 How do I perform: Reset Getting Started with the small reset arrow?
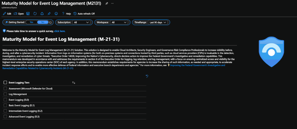50,23
